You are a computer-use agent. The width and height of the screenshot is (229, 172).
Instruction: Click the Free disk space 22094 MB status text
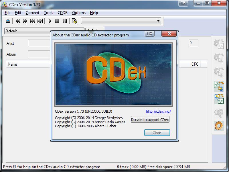[x=169, y=167]
